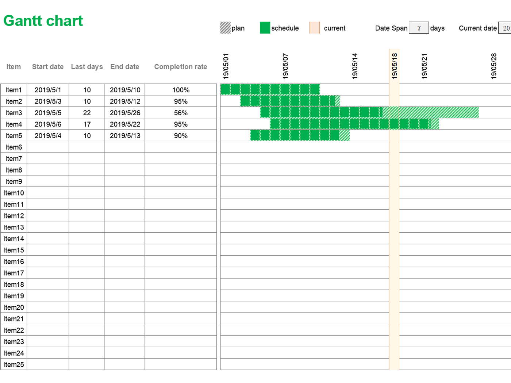This screenshot has height=383, width=511.
Task: Click the Gantt chart title
Action: pyautogui.click(x=43, y=21)
